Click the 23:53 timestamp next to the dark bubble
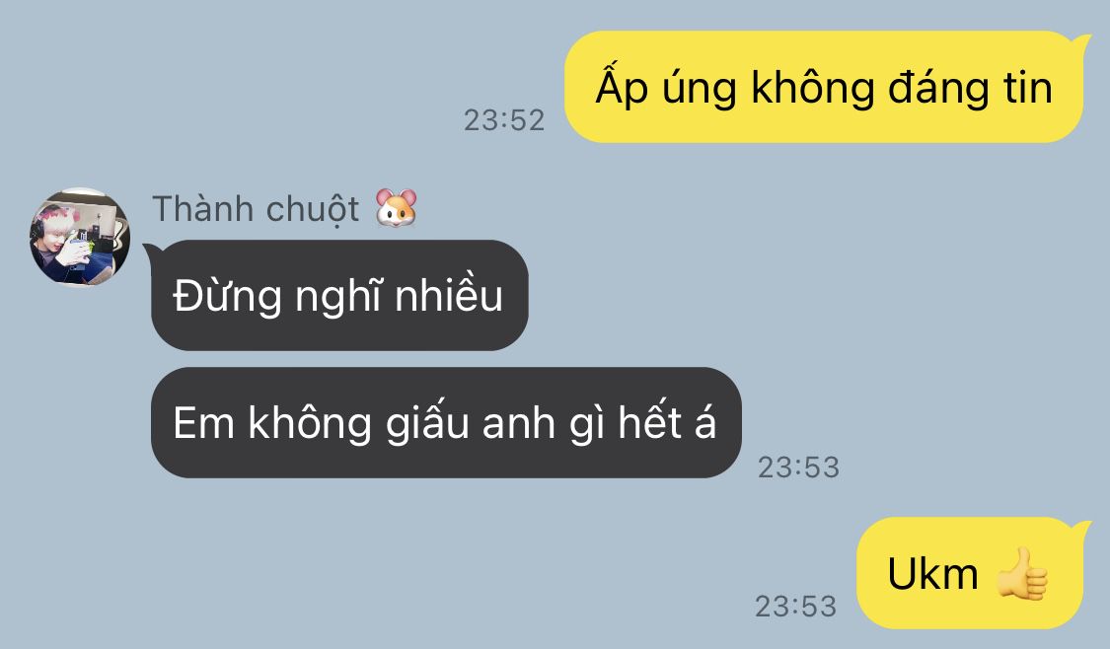 point(798,468)
